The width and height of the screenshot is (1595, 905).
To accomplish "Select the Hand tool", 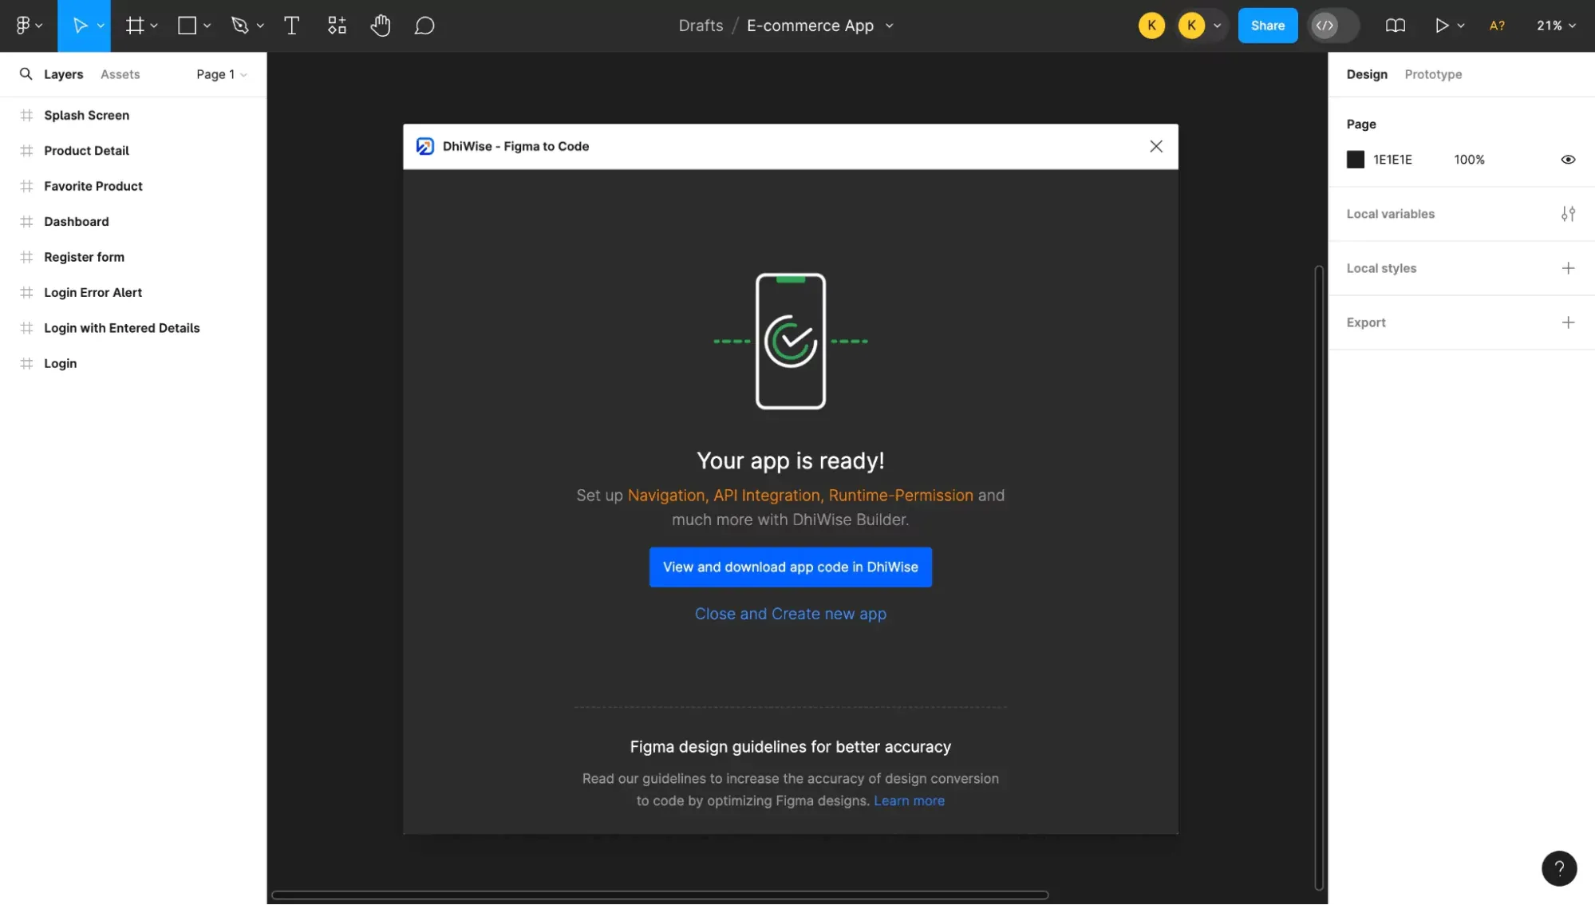I will pos(381,25).
